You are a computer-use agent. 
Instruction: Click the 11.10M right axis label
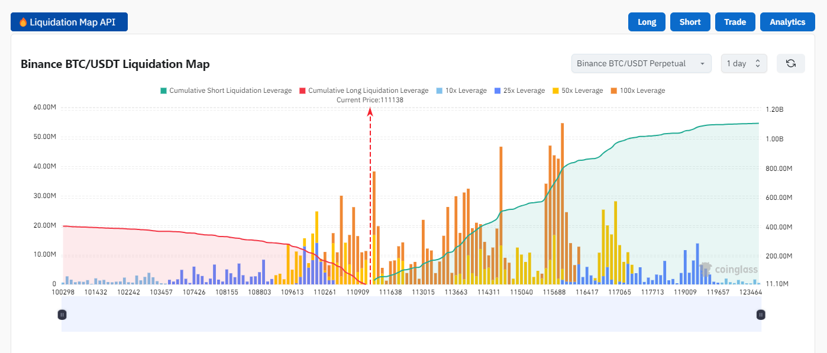pyautogui.click(x=777, y=284)
